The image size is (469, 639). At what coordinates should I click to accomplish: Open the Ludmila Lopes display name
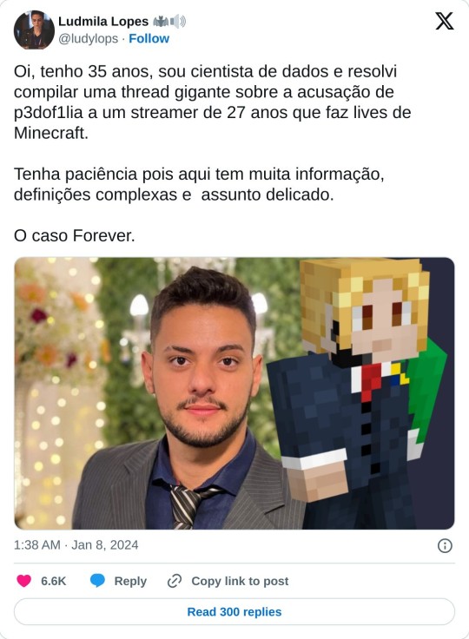coord(103,21)
